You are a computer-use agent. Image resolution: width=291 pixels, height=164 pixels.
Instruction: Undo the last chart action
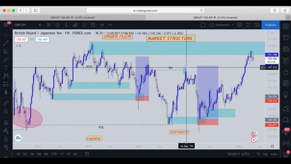point(110,25)
